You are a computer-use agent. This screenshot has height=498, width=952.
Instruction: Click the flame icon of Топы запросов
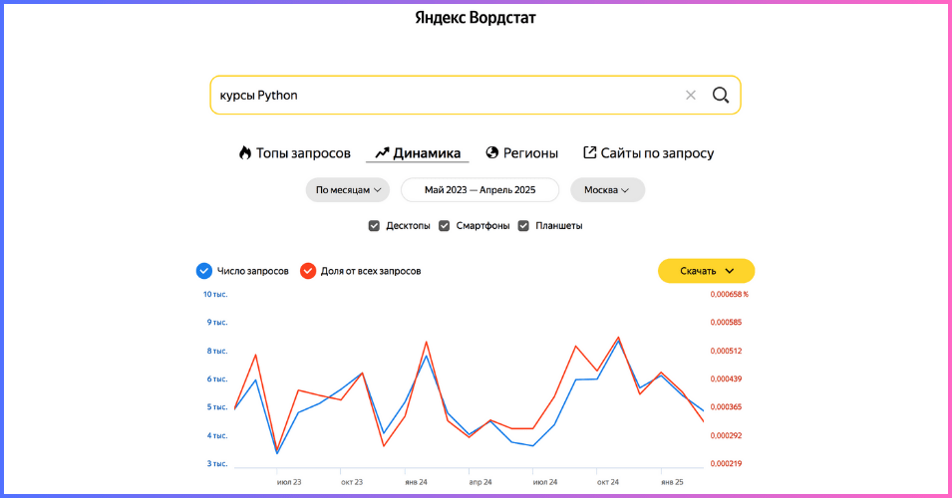pos(244,152)
